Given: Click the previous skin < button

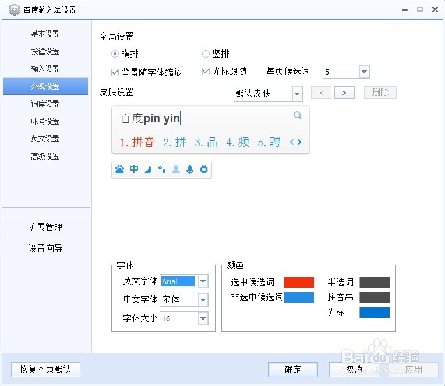Looking at the screenshot, I should (x=322, y=93).
